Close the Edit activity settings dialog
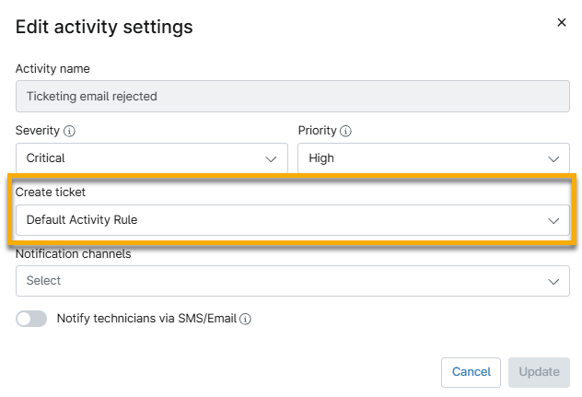 562,23
